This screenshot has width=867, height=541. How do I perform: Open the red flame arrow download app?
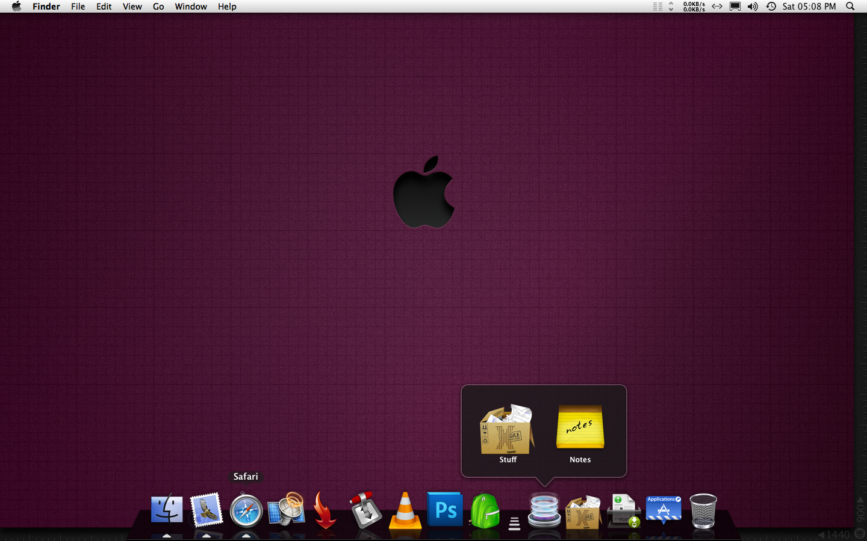tap(325, 510)
